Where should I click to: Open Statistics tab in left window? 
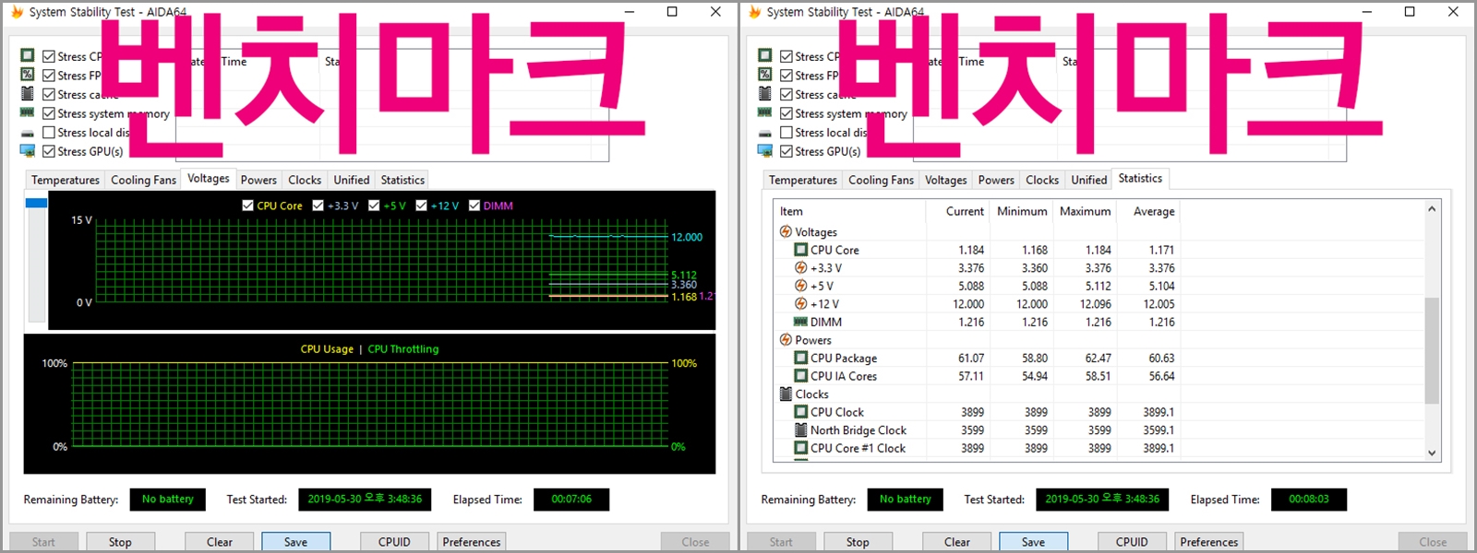(x=402, y=180)
